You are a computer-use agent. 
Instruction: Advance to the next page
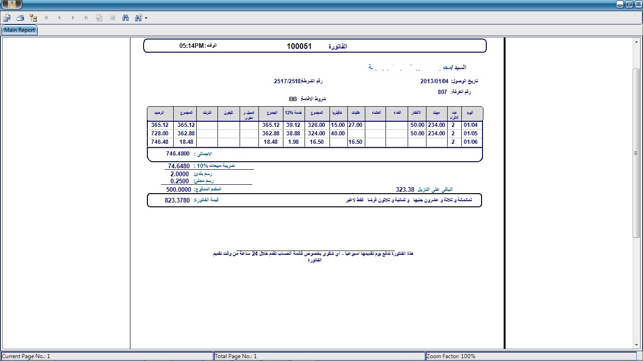[x=73, y=18]
